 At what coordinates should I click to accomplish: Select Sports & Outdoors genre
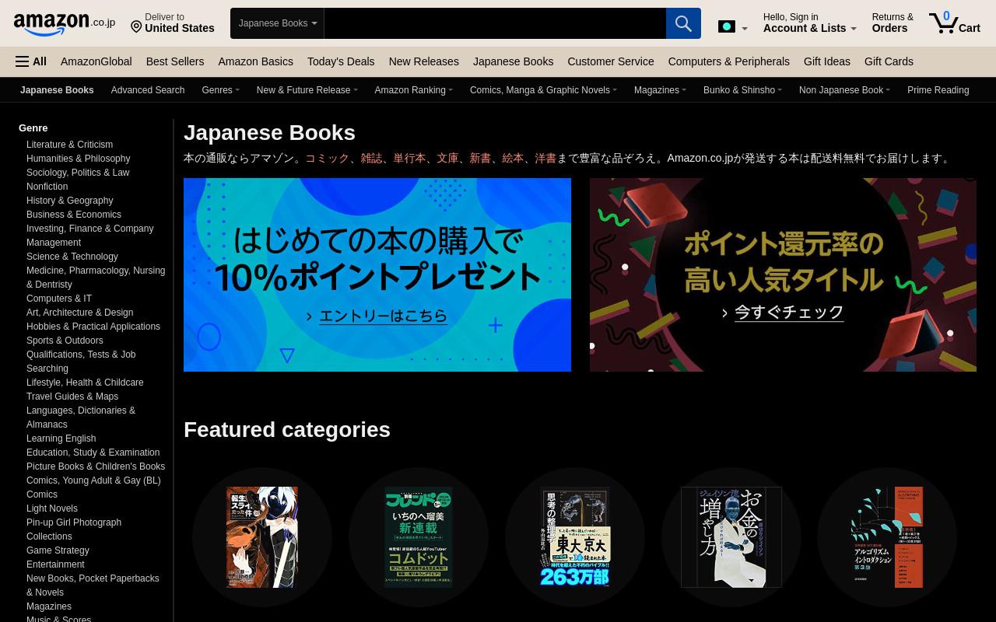click(65, 341)
